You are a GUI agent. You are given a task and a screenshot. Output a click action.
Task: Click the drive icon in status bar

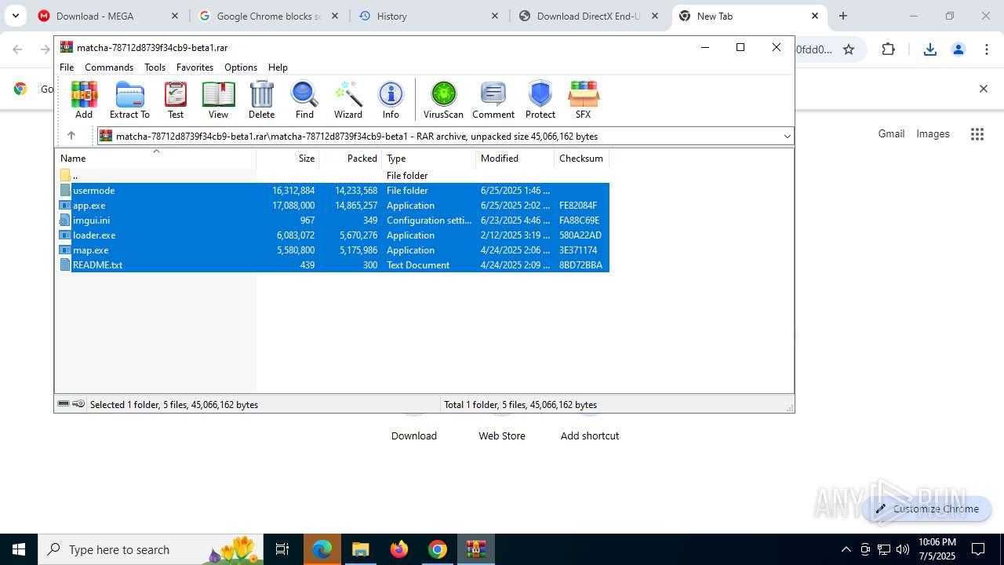[x=64, y=404]
